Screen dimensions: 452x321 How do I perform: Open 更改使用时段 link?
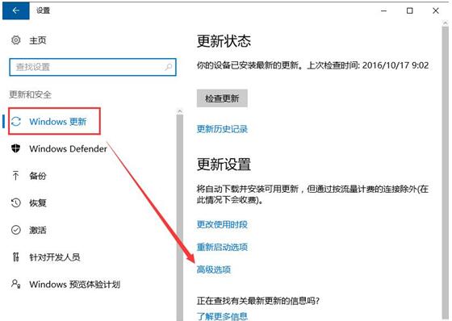(222, 224)
